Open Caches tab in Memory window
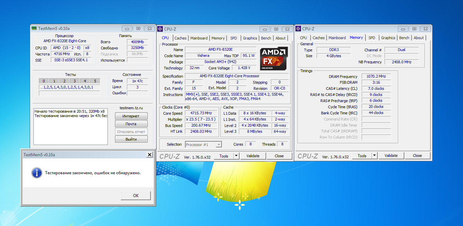The height and width of the screenshot is (226, 463). (x=319, y=38)
